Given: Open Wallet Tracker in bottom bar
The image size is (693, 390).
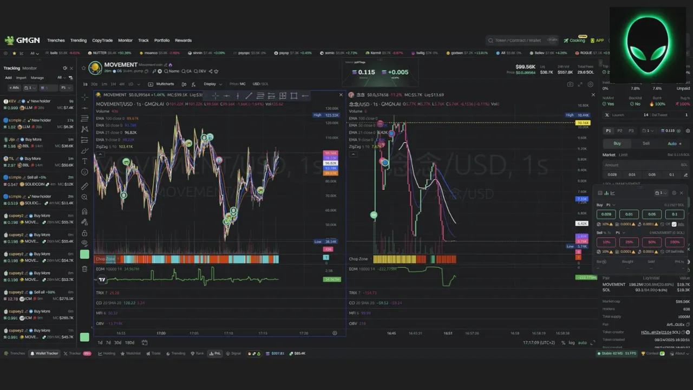Looking at the screenshot, I should [x=44, y=353].
